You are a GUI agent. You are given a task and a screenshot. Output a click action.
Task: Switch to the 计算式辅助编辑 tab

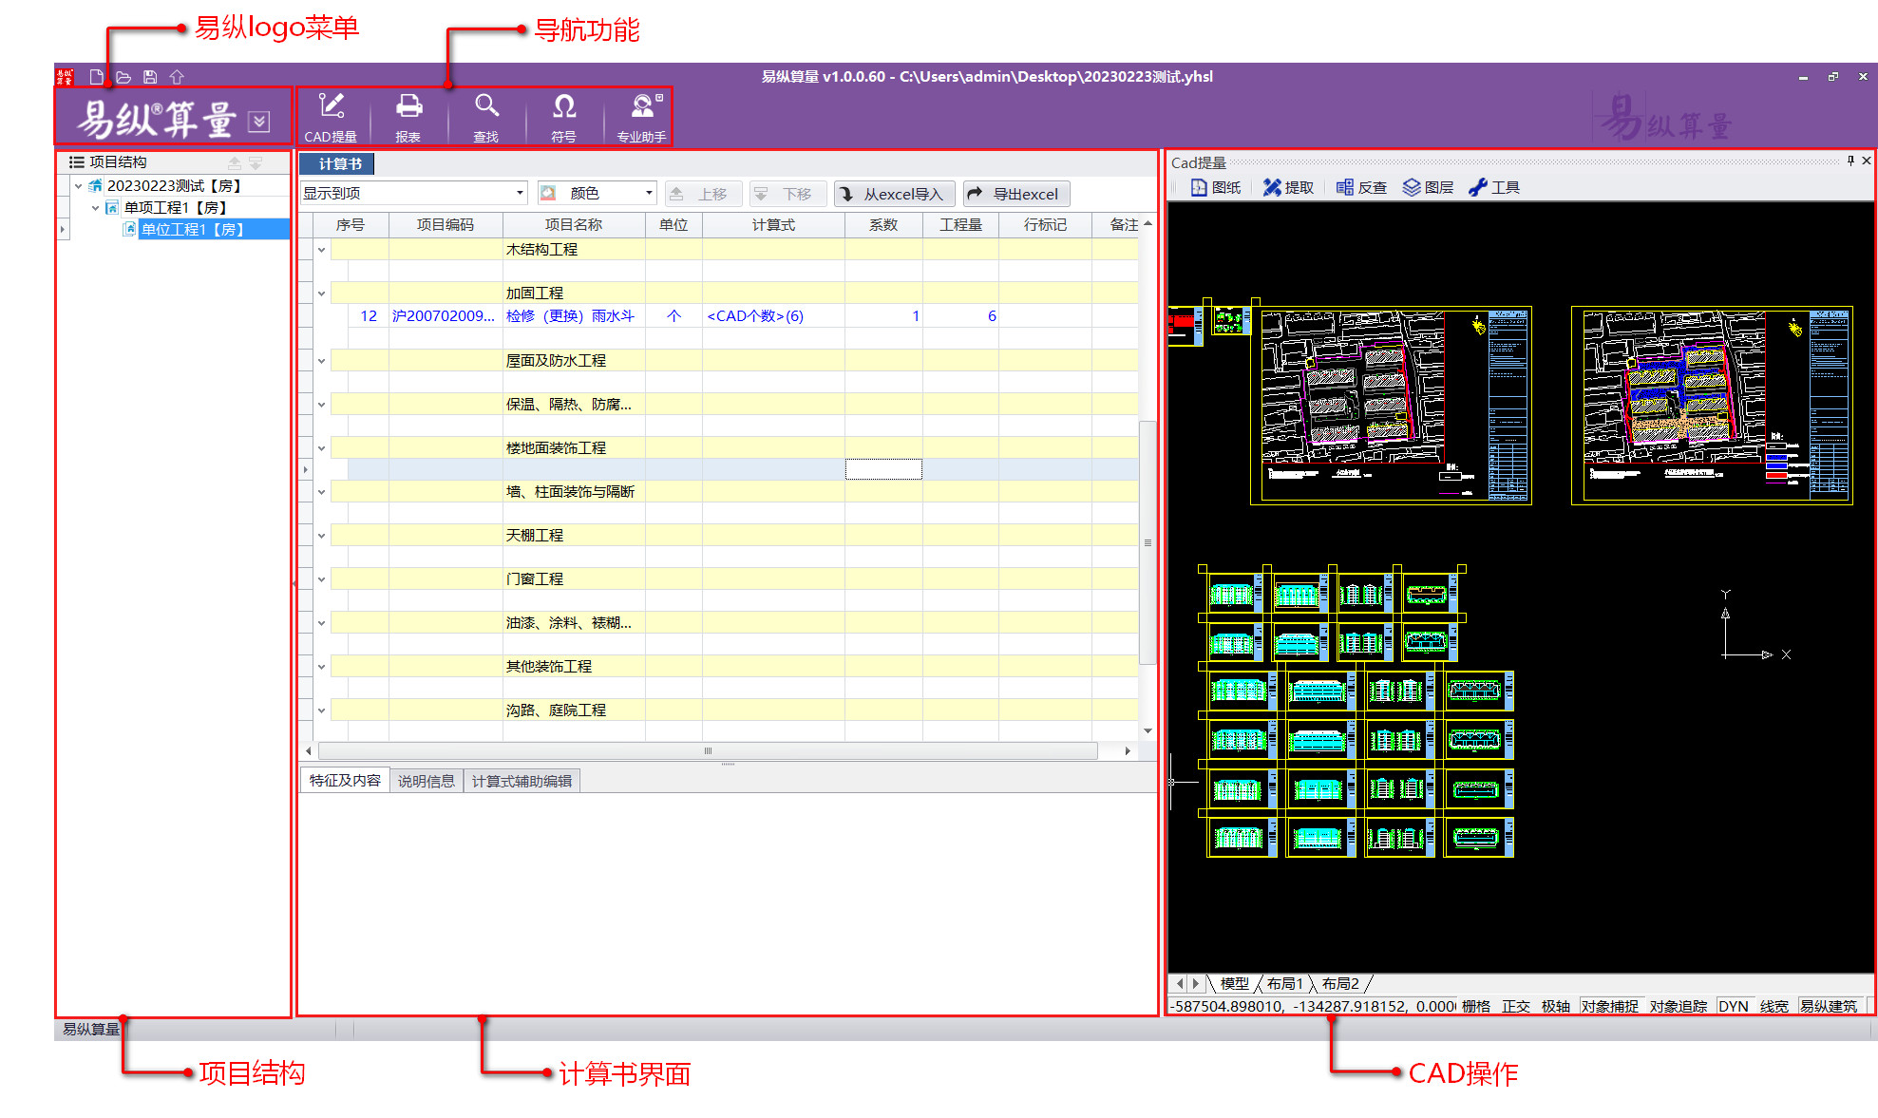coord(522,781)
